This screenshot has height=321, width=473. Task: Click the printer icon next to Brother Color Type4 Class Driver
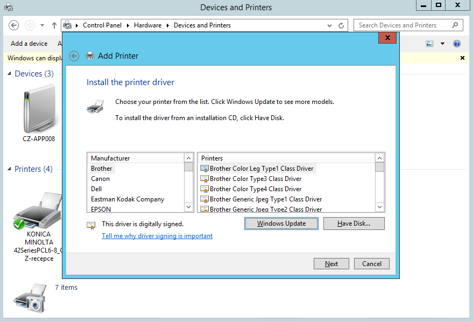tap(205, 189)
